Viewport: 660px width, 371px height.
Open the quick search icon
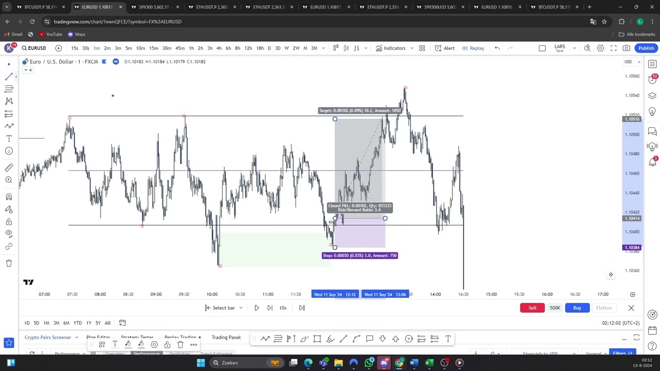[x=587, y=48]
